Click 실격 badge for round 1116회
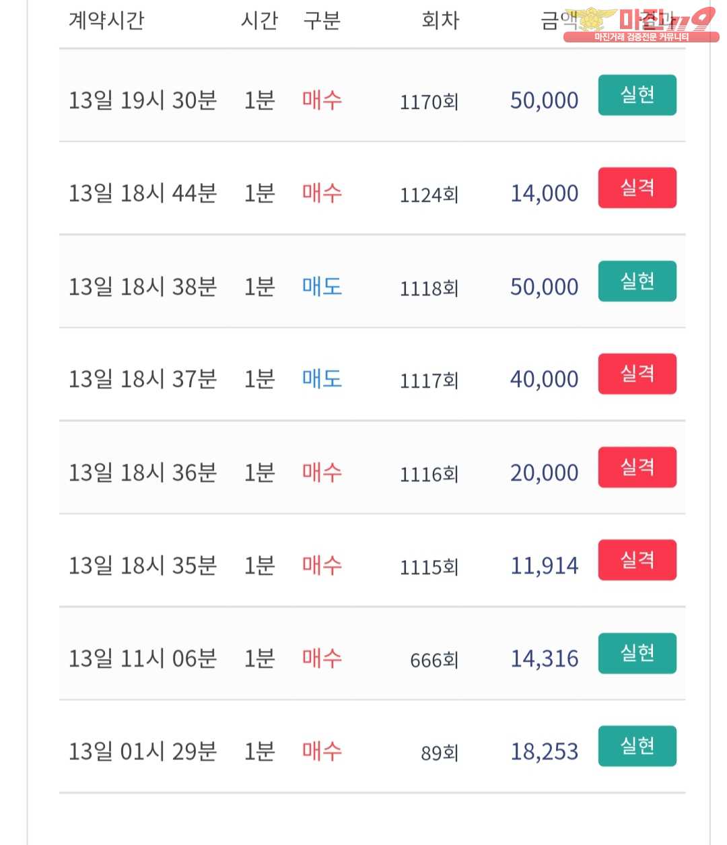 coord(637,467)
